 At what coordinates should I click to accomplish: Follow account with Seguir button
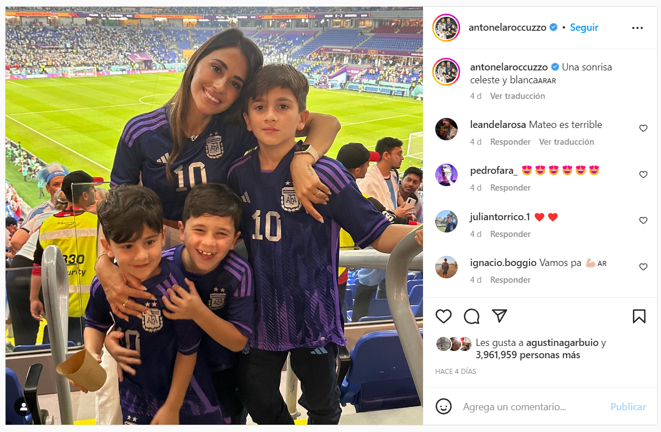tap(584, 27)
